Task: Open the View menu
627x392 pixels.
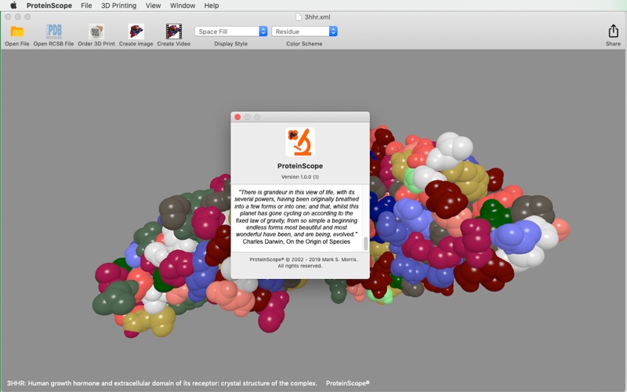Action: point(153,5)
